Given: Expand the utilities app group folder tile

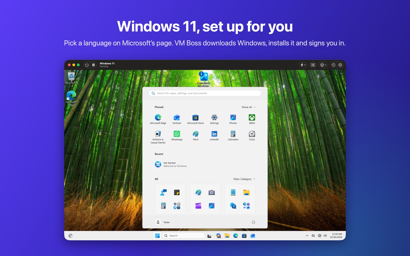Looking at the screenshot, I should click(x=177, y=206).
